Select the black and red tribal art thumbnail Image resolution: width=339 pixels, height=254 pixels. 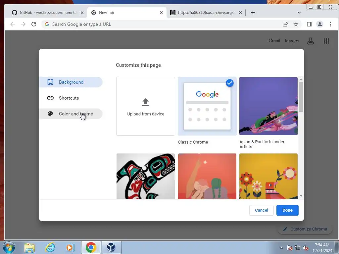146,176
